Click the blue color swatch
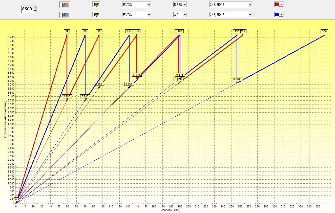This screenshot has height=213, width=335. [x=277, y=14]
